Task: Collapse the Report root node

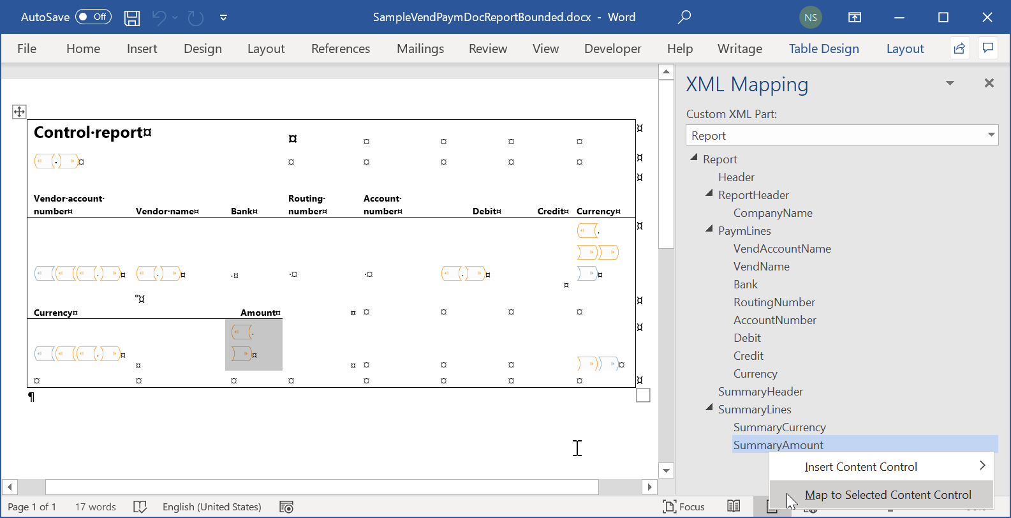Action: point(694,157)
